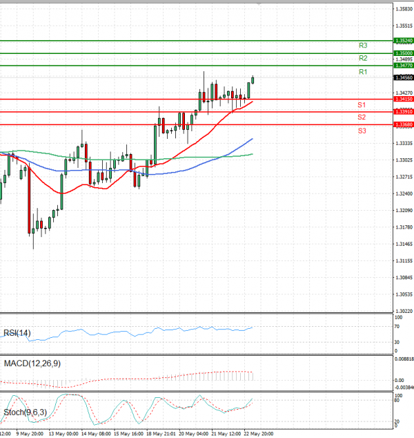
Task: Click the red 1.33680 price tag
Action: (x=403, y=124)
